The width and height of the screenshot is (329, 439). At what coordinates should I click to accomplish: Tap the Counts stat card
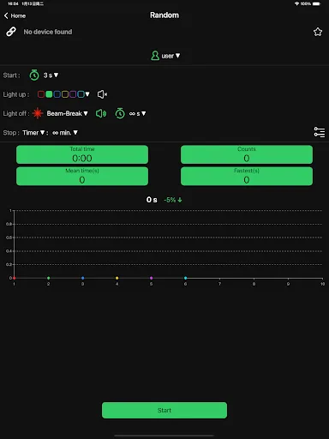coord(247,154)
